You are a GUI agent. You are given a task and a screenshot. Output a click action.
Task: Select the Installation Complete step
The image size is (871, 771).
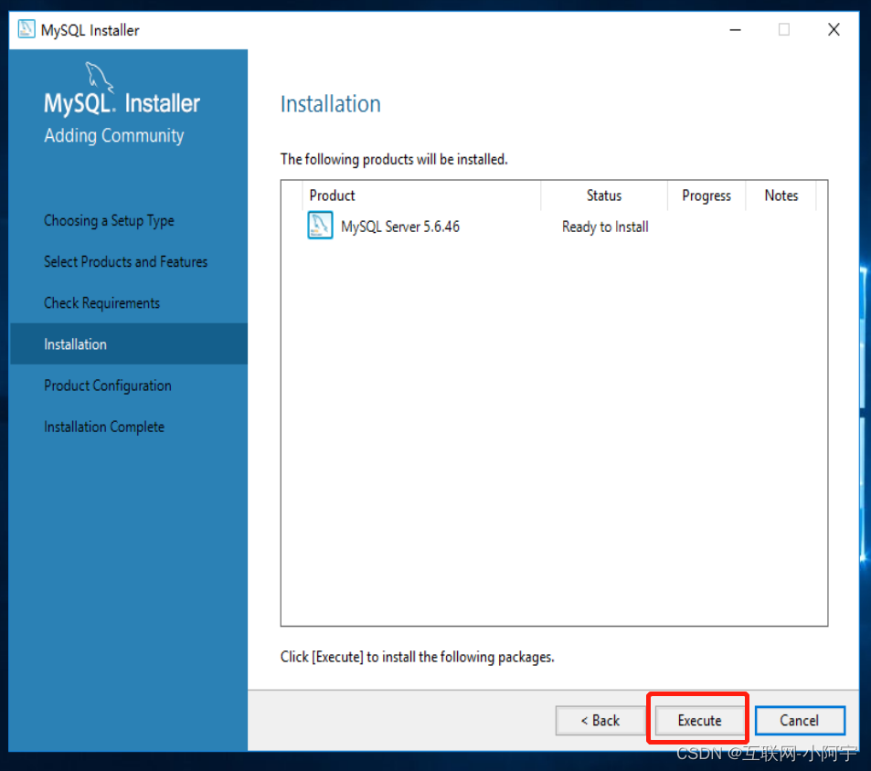[x=103, y=427]
